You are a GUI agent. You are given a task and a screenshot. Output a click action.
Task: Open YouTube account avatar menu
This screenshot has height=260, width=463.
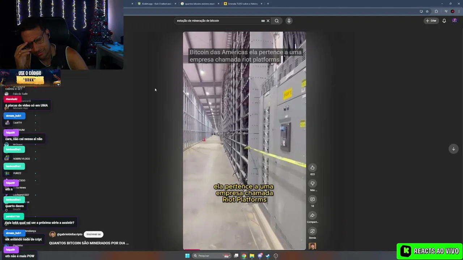(455, 21)
